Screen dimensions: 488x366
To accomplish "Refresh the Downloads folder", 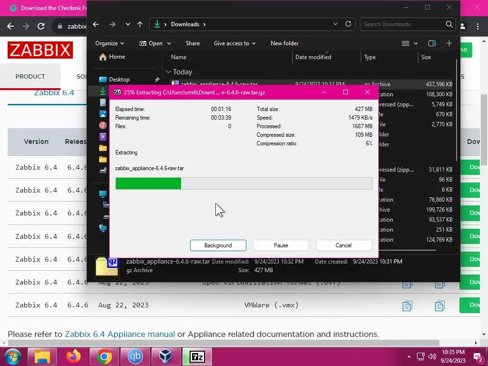I will (x=348, y=24).
